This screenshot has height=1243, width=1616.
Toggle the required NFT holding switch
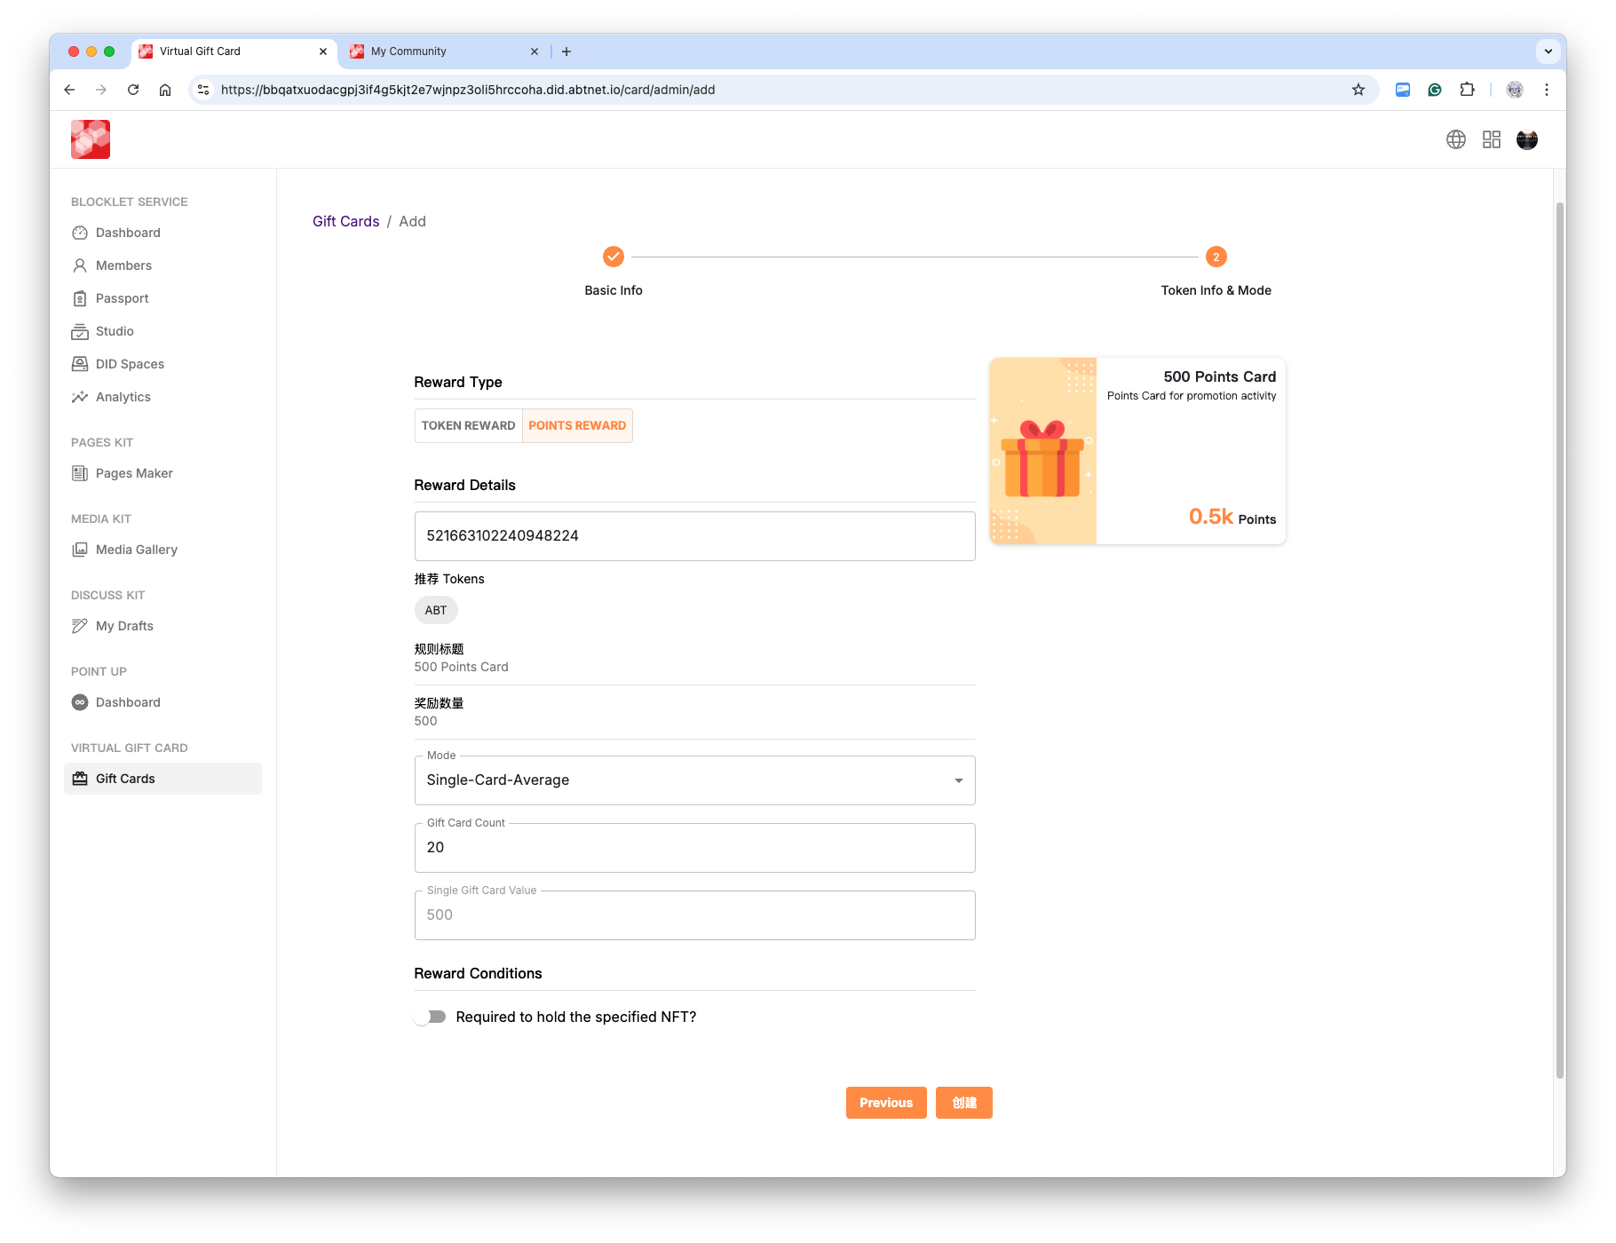[431, 1017]
